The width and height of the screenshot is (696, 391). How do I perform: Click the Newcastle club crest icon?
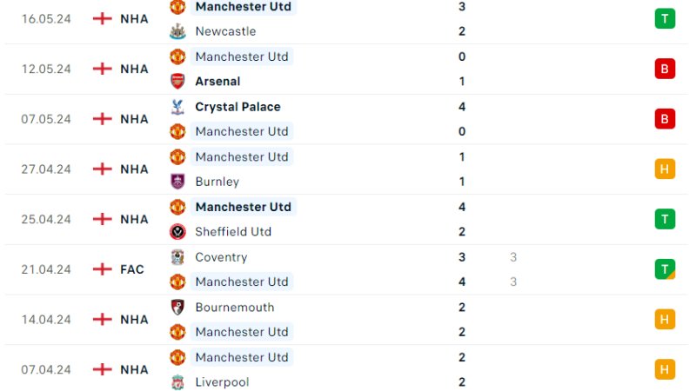tap(177, 31)
